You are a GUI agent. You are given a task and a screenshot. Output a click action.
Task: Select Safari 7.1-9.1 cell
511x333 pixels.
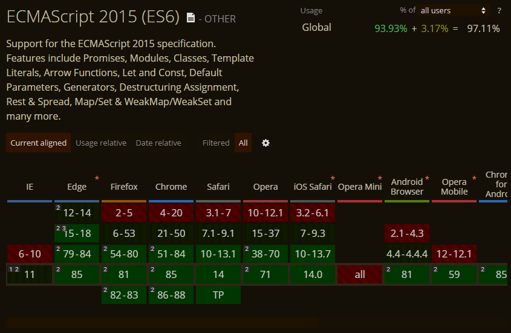218,233
